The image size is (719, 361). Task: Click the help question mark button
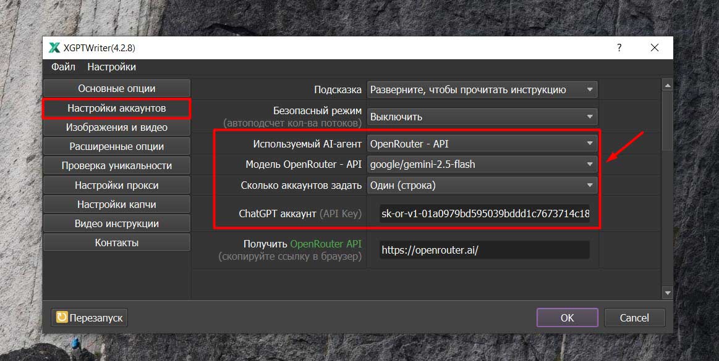(619, 48)
